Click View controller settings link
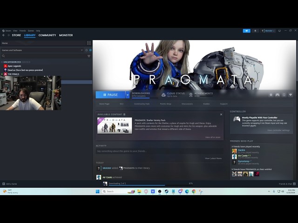Screen dimensions: 298x223 (x=278, y=131)
